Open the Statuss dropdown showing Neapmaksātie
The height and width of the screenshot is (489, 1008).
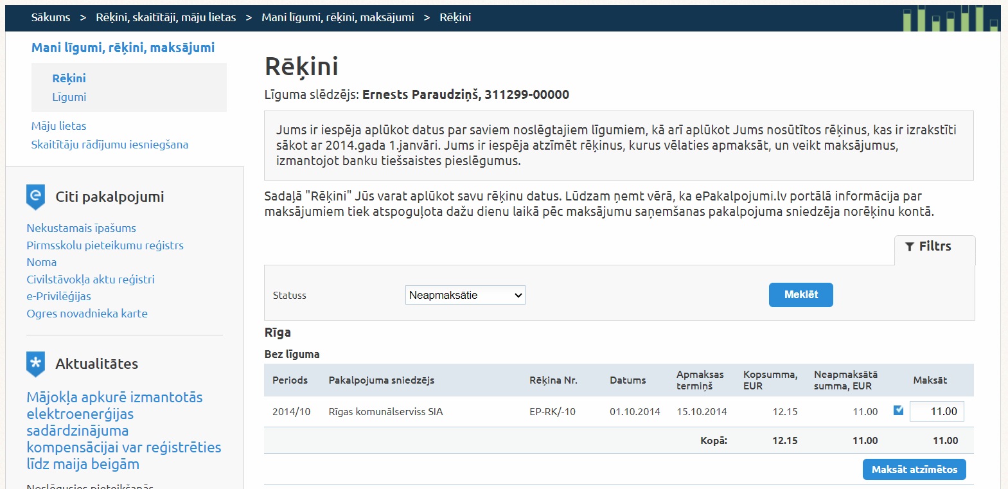coord(465,295)
